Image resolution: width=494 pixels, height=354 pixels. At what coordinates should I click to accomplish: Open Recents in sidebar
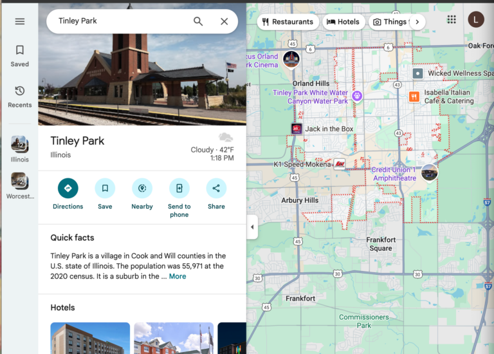pyautogui.click(x=19, y=97)
